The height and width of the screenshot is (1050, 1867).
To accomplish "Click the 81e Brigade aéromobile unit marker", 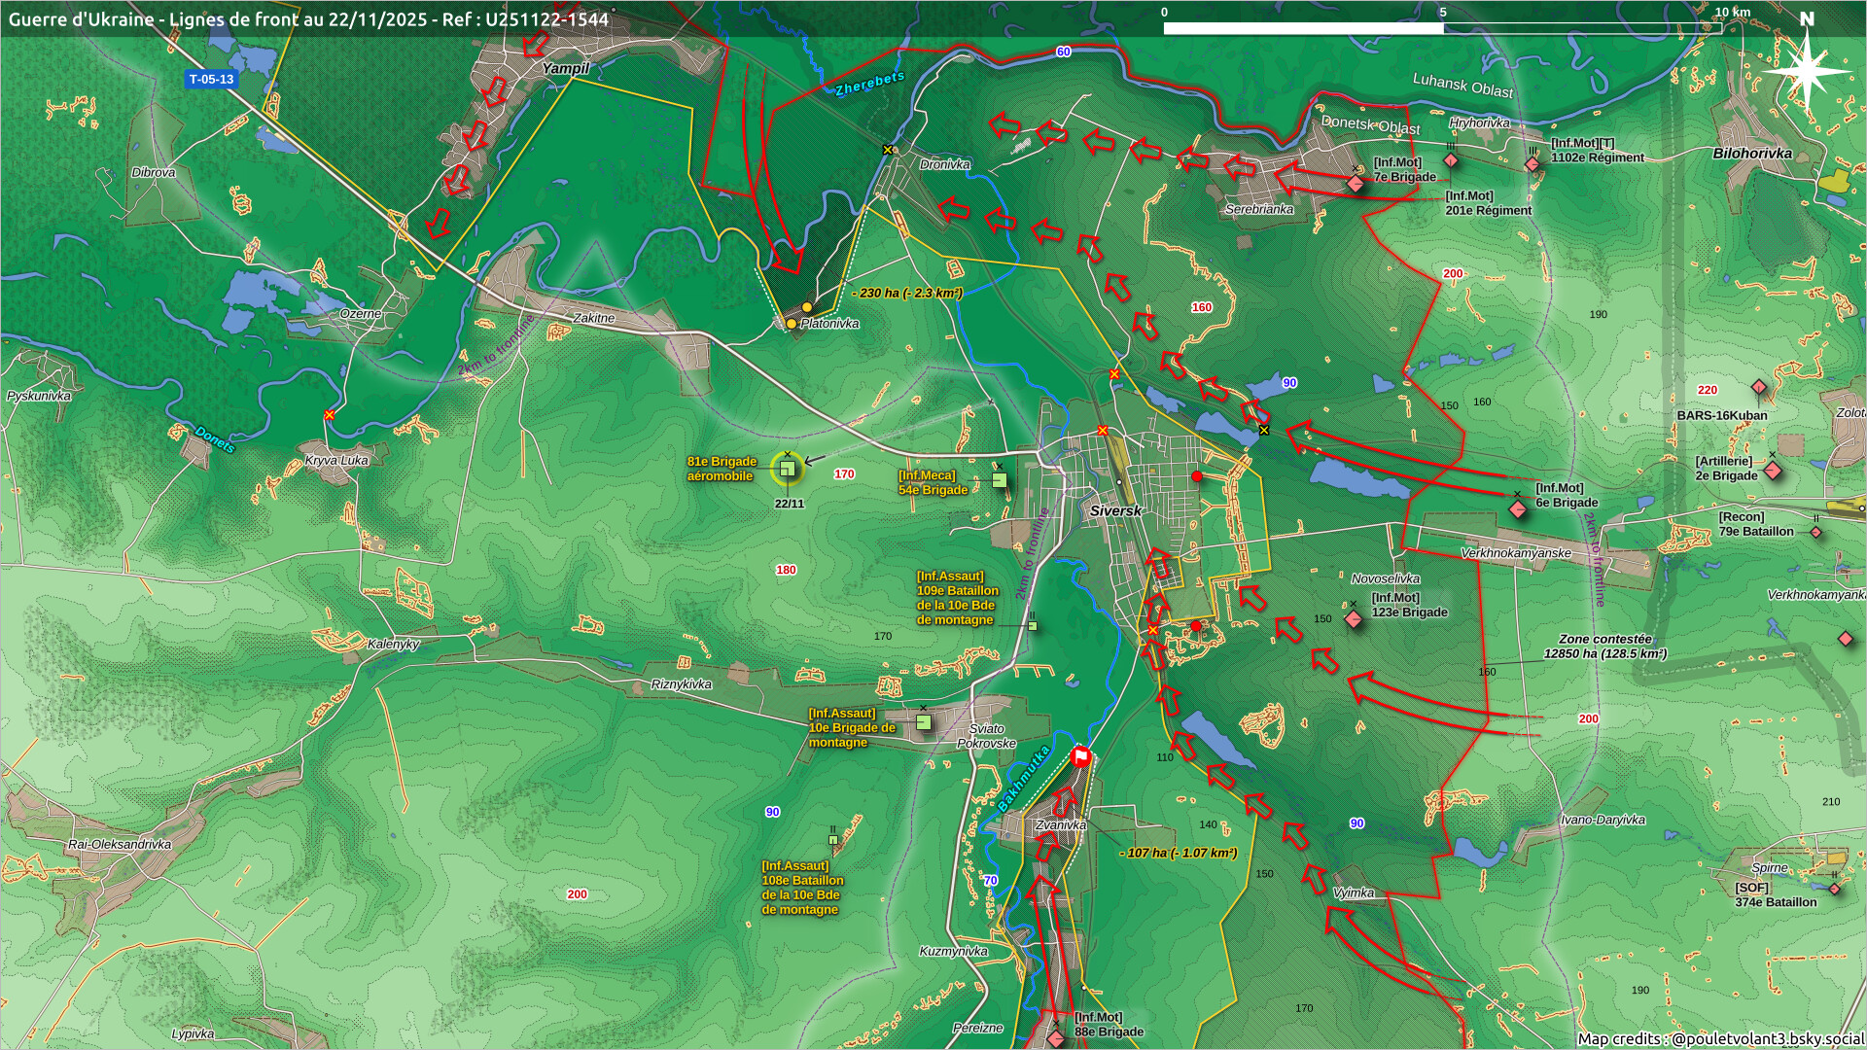I will 787,469.
